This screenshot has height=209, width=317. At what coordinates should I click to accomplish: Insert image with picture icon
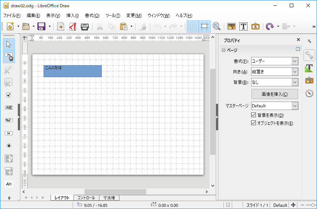231,26
